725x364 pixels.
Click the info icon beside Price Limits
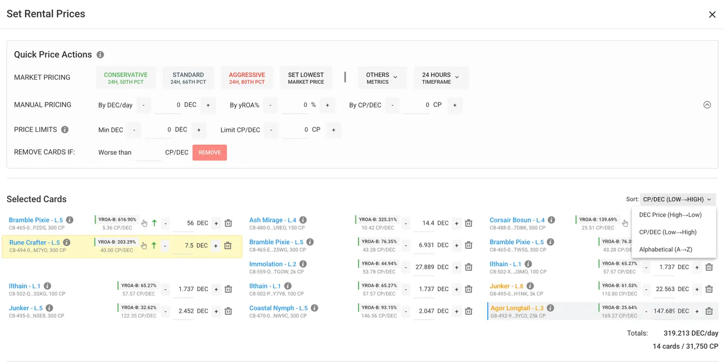click(65, 130)
